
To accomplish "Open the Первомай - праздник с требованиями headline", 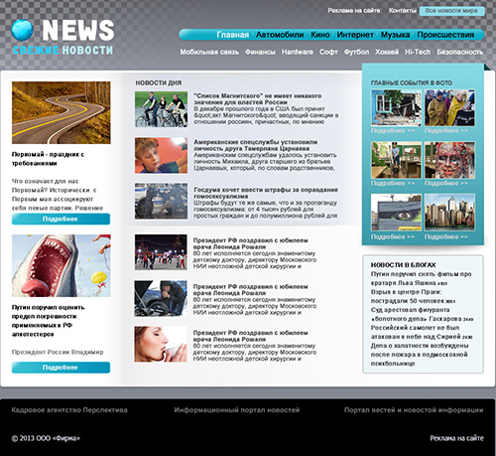I will click(48, 159).
